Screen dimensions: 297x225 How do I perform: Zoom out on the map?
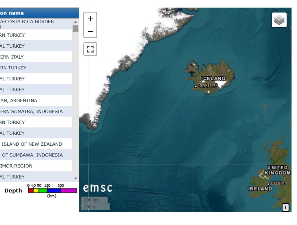[x=90, y=31]
